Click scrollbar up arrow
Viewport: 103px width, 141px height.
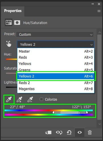[100, 33]
